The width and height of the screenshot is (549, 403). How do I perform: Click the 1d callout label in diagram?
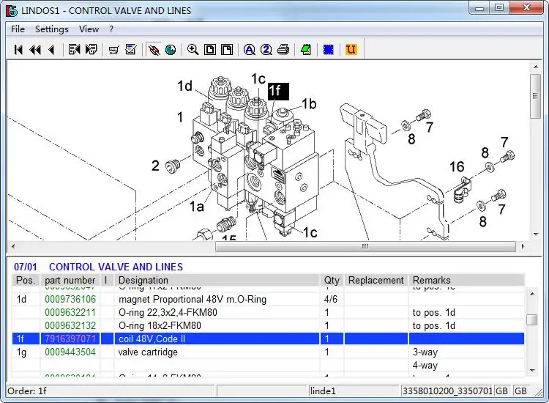185,86
